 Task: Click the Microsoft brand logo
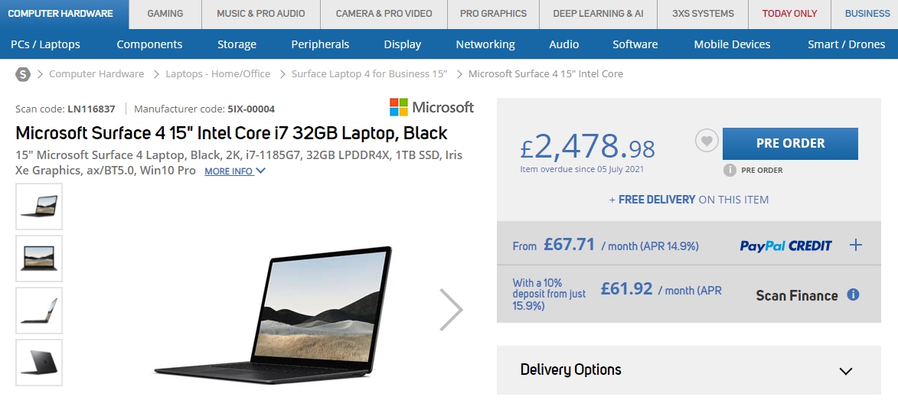[432, 107]
